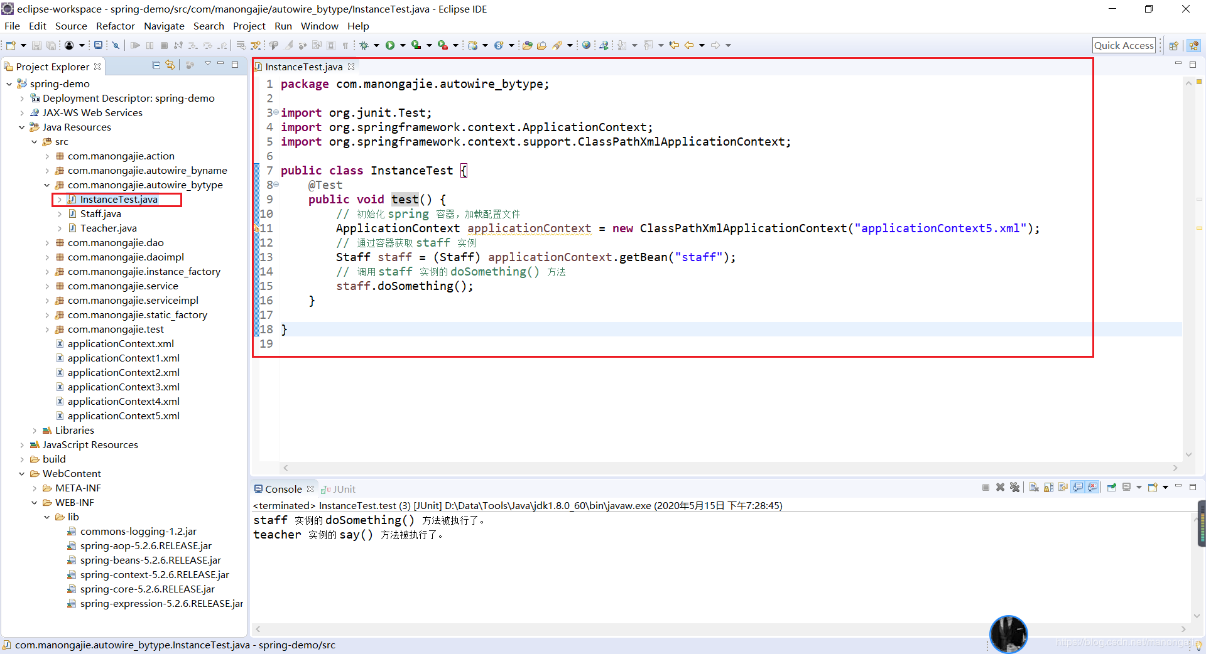The image size is (1206, 654).
Task: Click the Save toolbar icon
Action: 36,45
